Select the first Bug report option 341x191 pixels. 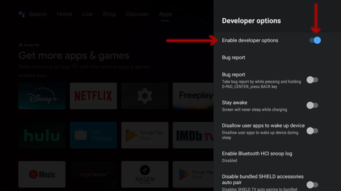233,57
